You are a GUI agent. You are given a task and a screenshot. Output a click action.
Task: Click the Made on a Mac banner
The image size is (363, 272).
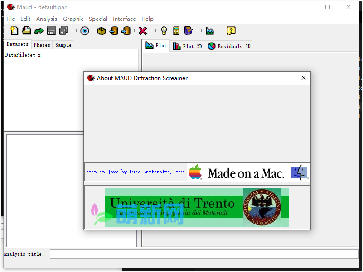click(249, 172)
